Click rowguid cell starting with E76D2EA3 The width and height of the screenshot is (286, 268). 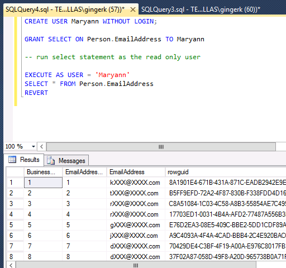(x=226, y=225)
